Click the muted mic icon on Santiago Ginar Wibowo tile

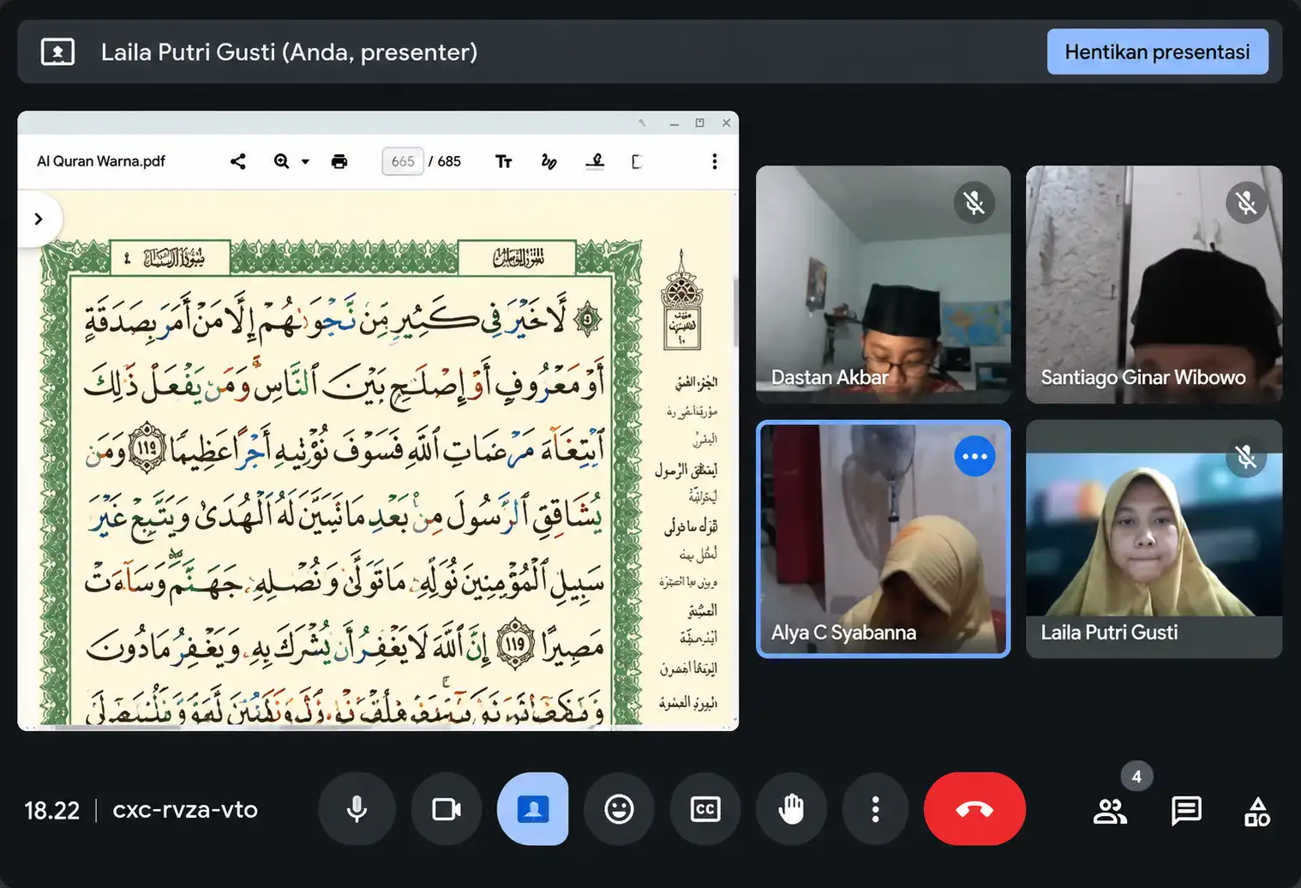1246,203
